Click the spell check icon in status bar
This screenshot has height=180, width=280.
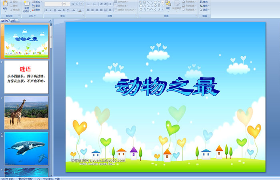(39, 178)
